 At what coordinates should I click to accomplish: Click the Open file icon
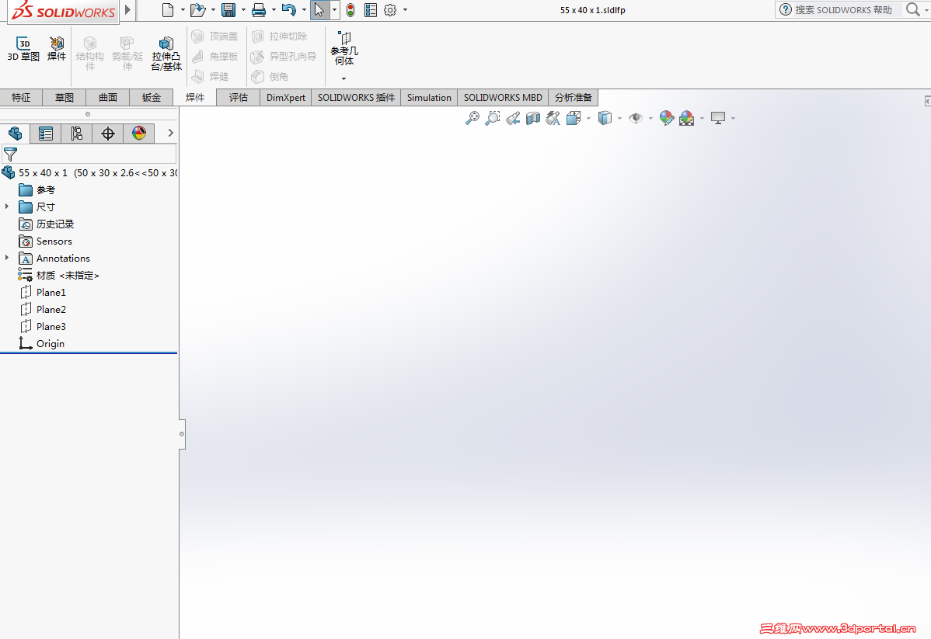[x=197, y=9]
